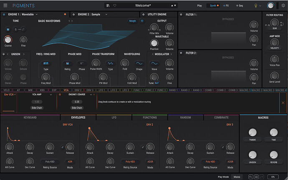The width and height of the screenshot is (288, 180).
Task: Open the sound design tips lightbulb
Action: coord(255,6)
